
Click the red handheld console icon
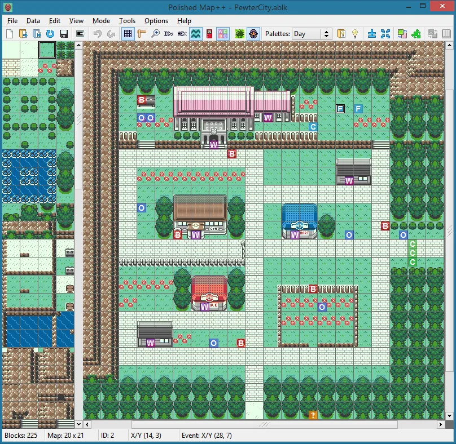[209, 34]
